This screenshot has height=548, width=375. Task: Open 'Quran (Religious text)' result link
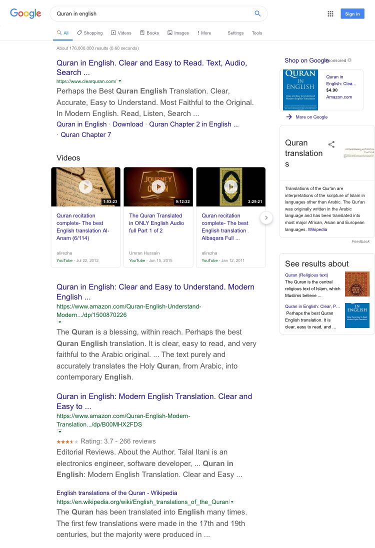(306, 275)
